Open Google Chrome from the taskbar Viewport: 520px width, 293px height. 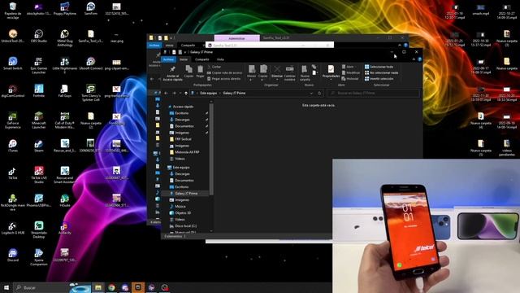point(111,287)
